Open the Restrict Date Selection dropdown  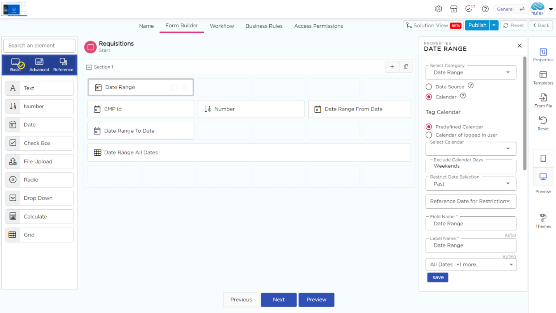tap(470, 184)
